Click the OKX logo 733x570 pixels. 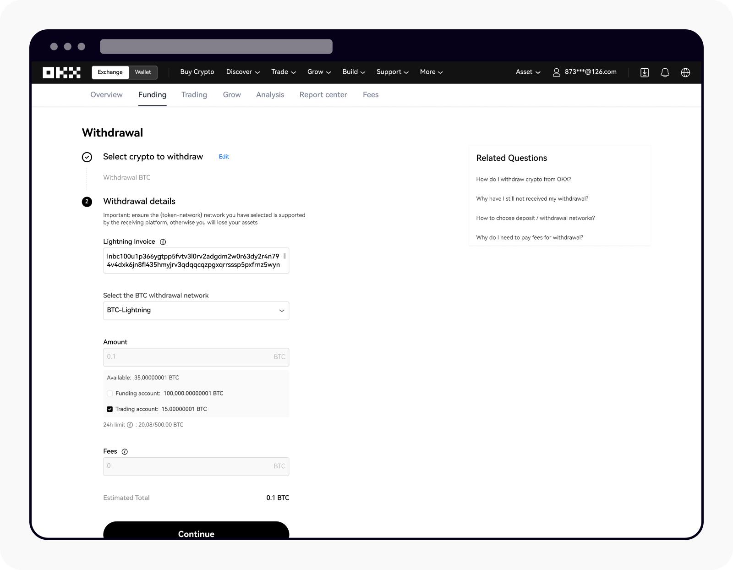(62, 72)
